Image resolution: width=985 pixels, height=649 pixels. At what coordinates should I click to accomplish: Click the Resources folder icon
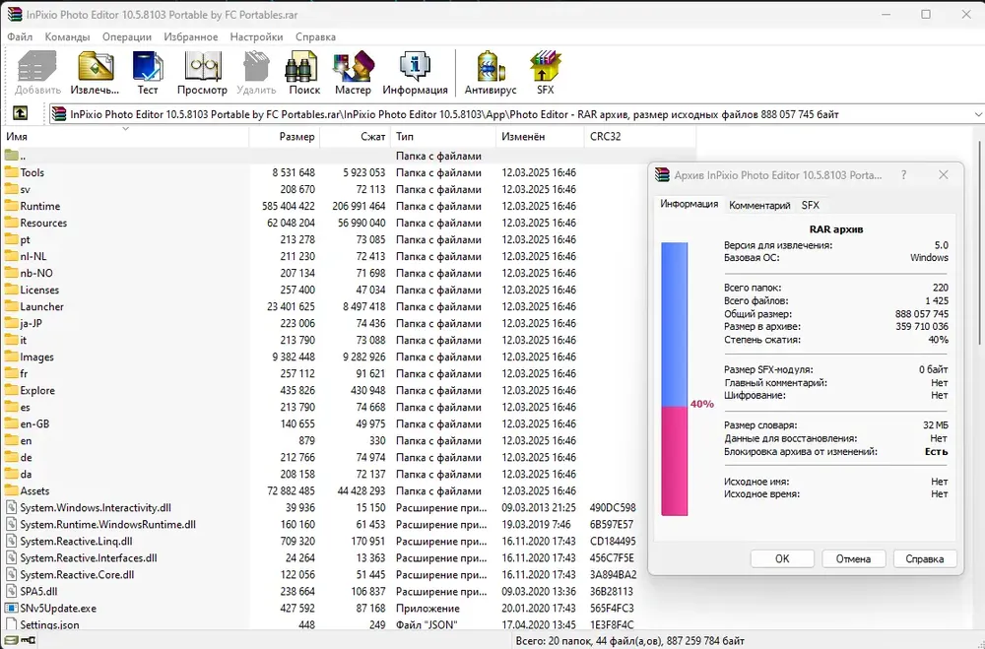(11, 223)
